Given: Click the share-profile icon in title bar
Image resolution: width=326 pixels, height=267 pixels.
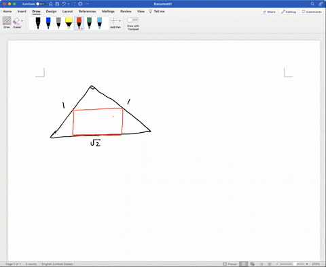Looking at the screenshot, I should (x=321, y=4).
